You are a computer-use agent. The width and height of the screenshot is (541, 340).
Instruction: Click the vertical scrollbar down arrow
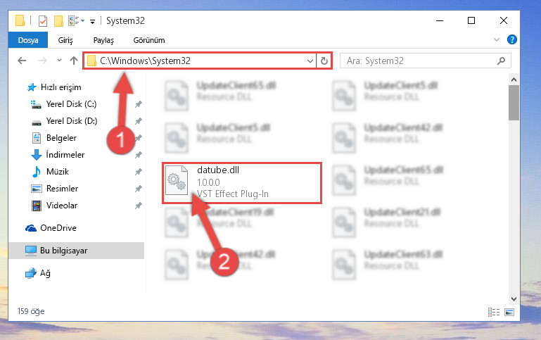tap(514, 299)
